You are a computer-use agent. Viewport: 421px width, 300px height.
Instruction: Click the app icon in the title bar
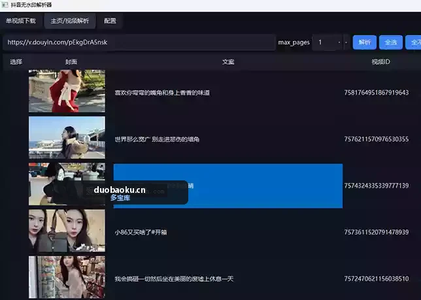click(5, 5)
